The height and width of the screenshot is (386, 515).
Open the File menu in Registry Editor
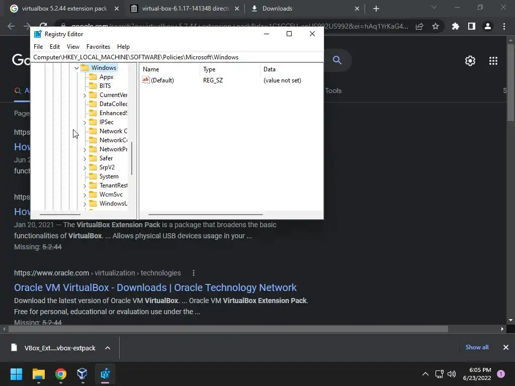[x=38, y=47]
